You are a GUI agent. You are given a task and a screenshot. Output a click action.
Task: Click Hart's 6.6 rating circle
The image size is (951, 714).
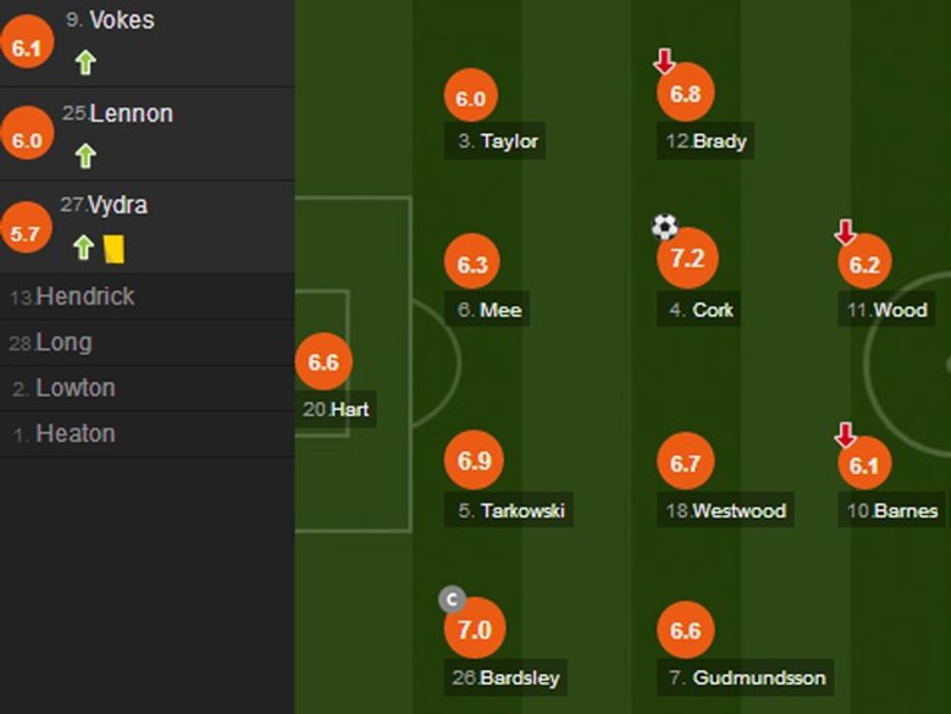(323, 362)
